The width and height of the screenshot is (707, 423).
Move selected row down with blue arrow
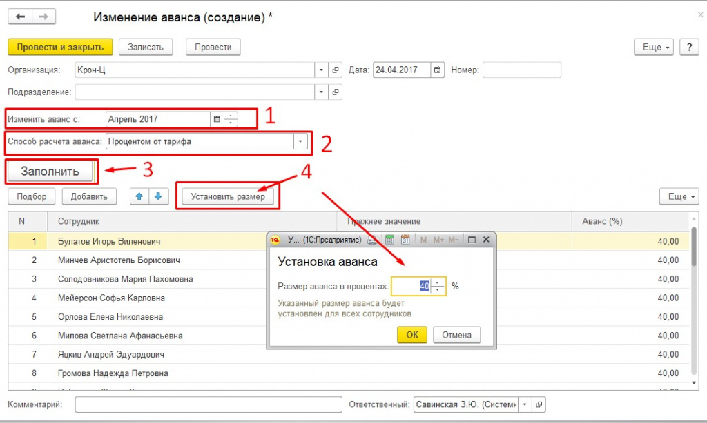[x=158, y=196]
